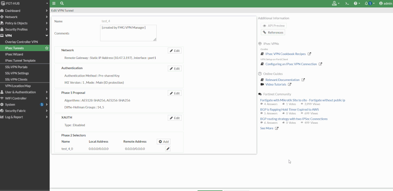The image size is (393, 191).
Task: Click the Log & Report chart icon
Action: 2,117
